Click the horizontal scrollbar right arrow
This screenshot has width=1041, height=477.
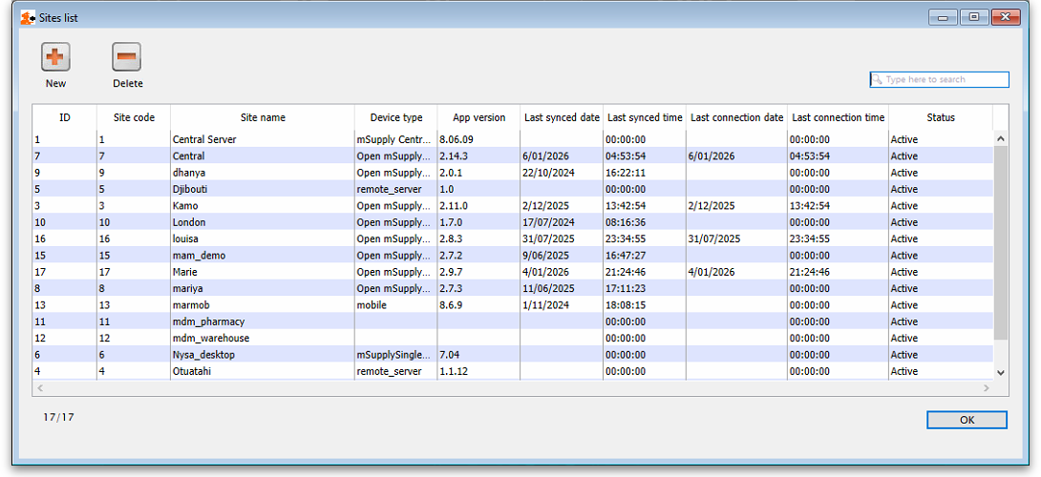[x=987, y=388]
